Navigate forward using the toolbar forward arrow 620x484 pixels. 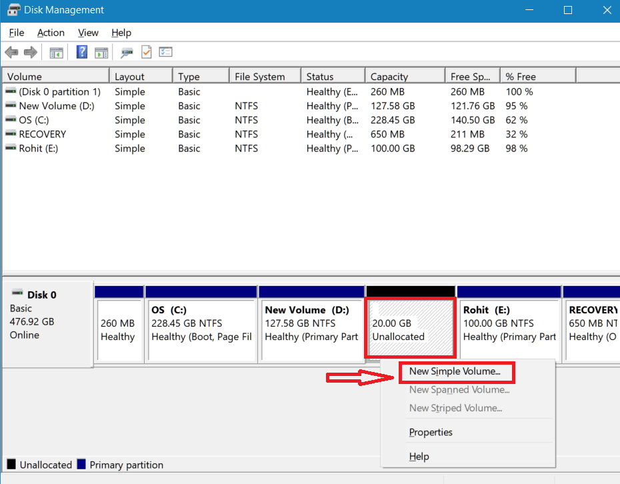30,52
